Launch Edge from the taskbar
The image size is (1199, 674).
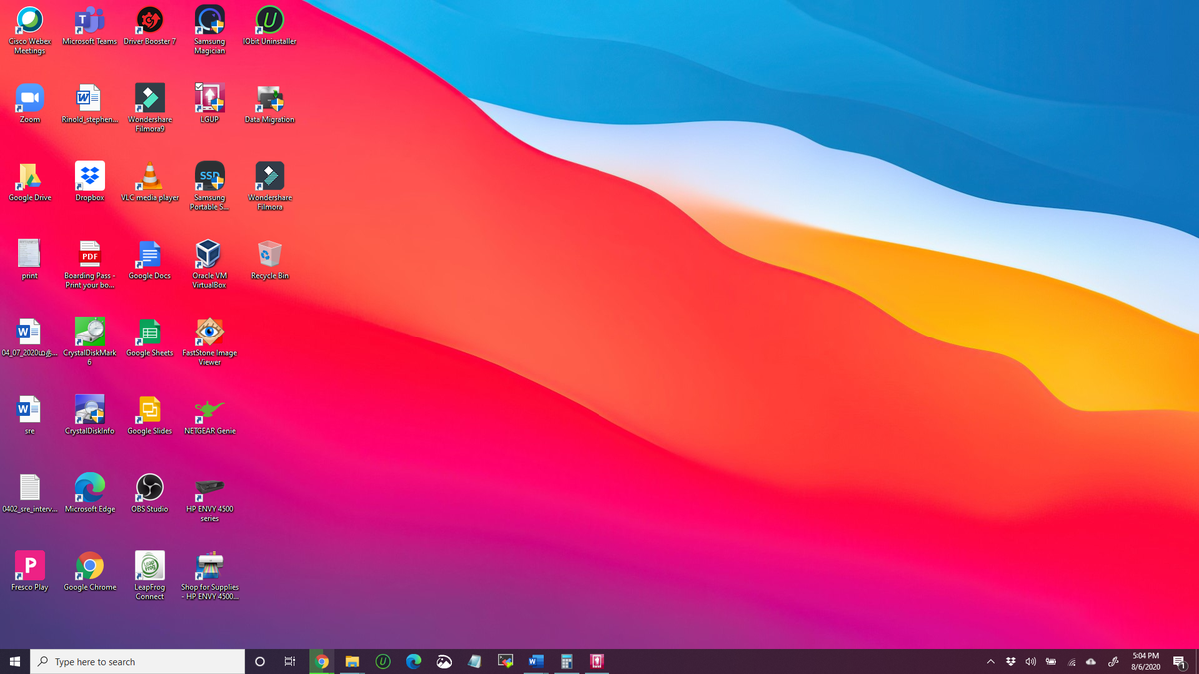413,661
